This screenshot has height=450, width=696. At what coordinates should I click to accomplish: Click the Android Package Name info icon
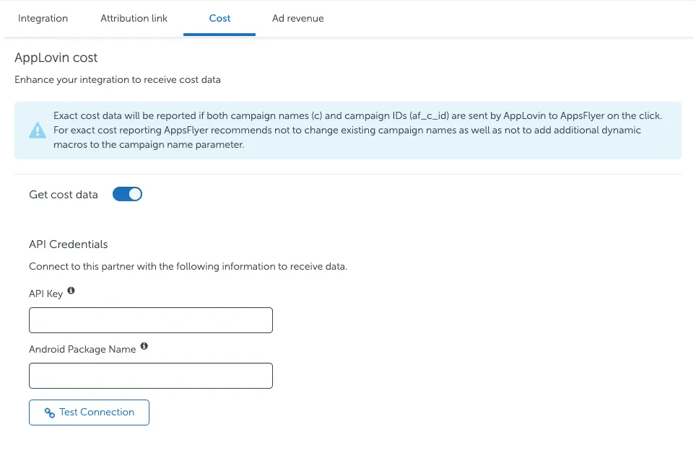pos(144,346)
